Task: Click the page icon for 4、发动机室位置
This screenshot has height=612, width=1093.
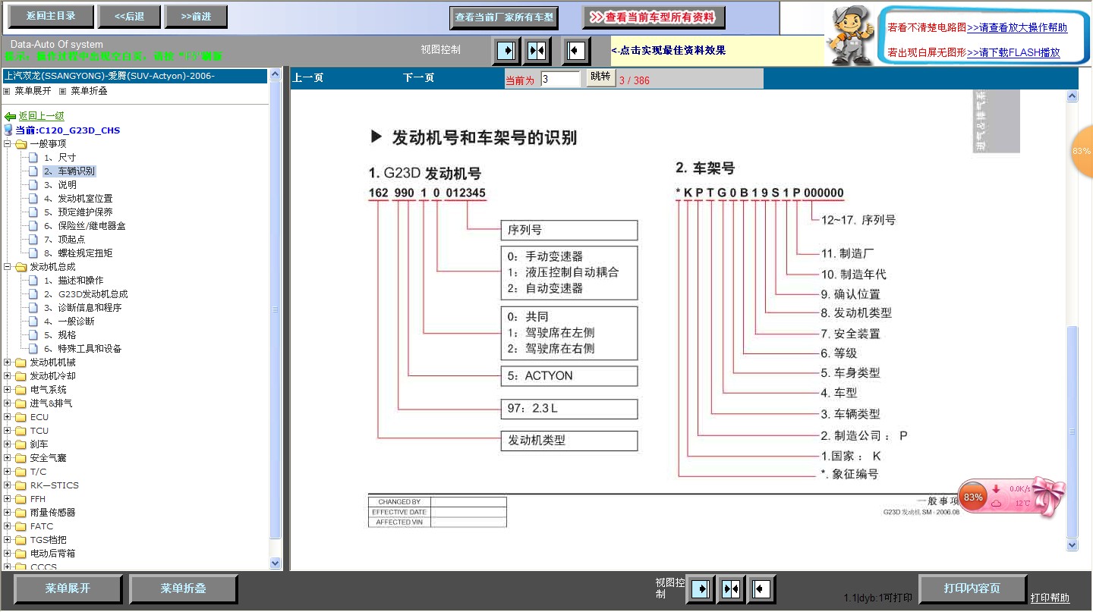Action: click(x=33, y=199)
